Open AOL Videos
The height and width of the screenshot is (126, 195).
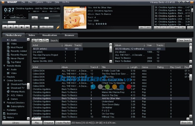click(x=17, y=95)
